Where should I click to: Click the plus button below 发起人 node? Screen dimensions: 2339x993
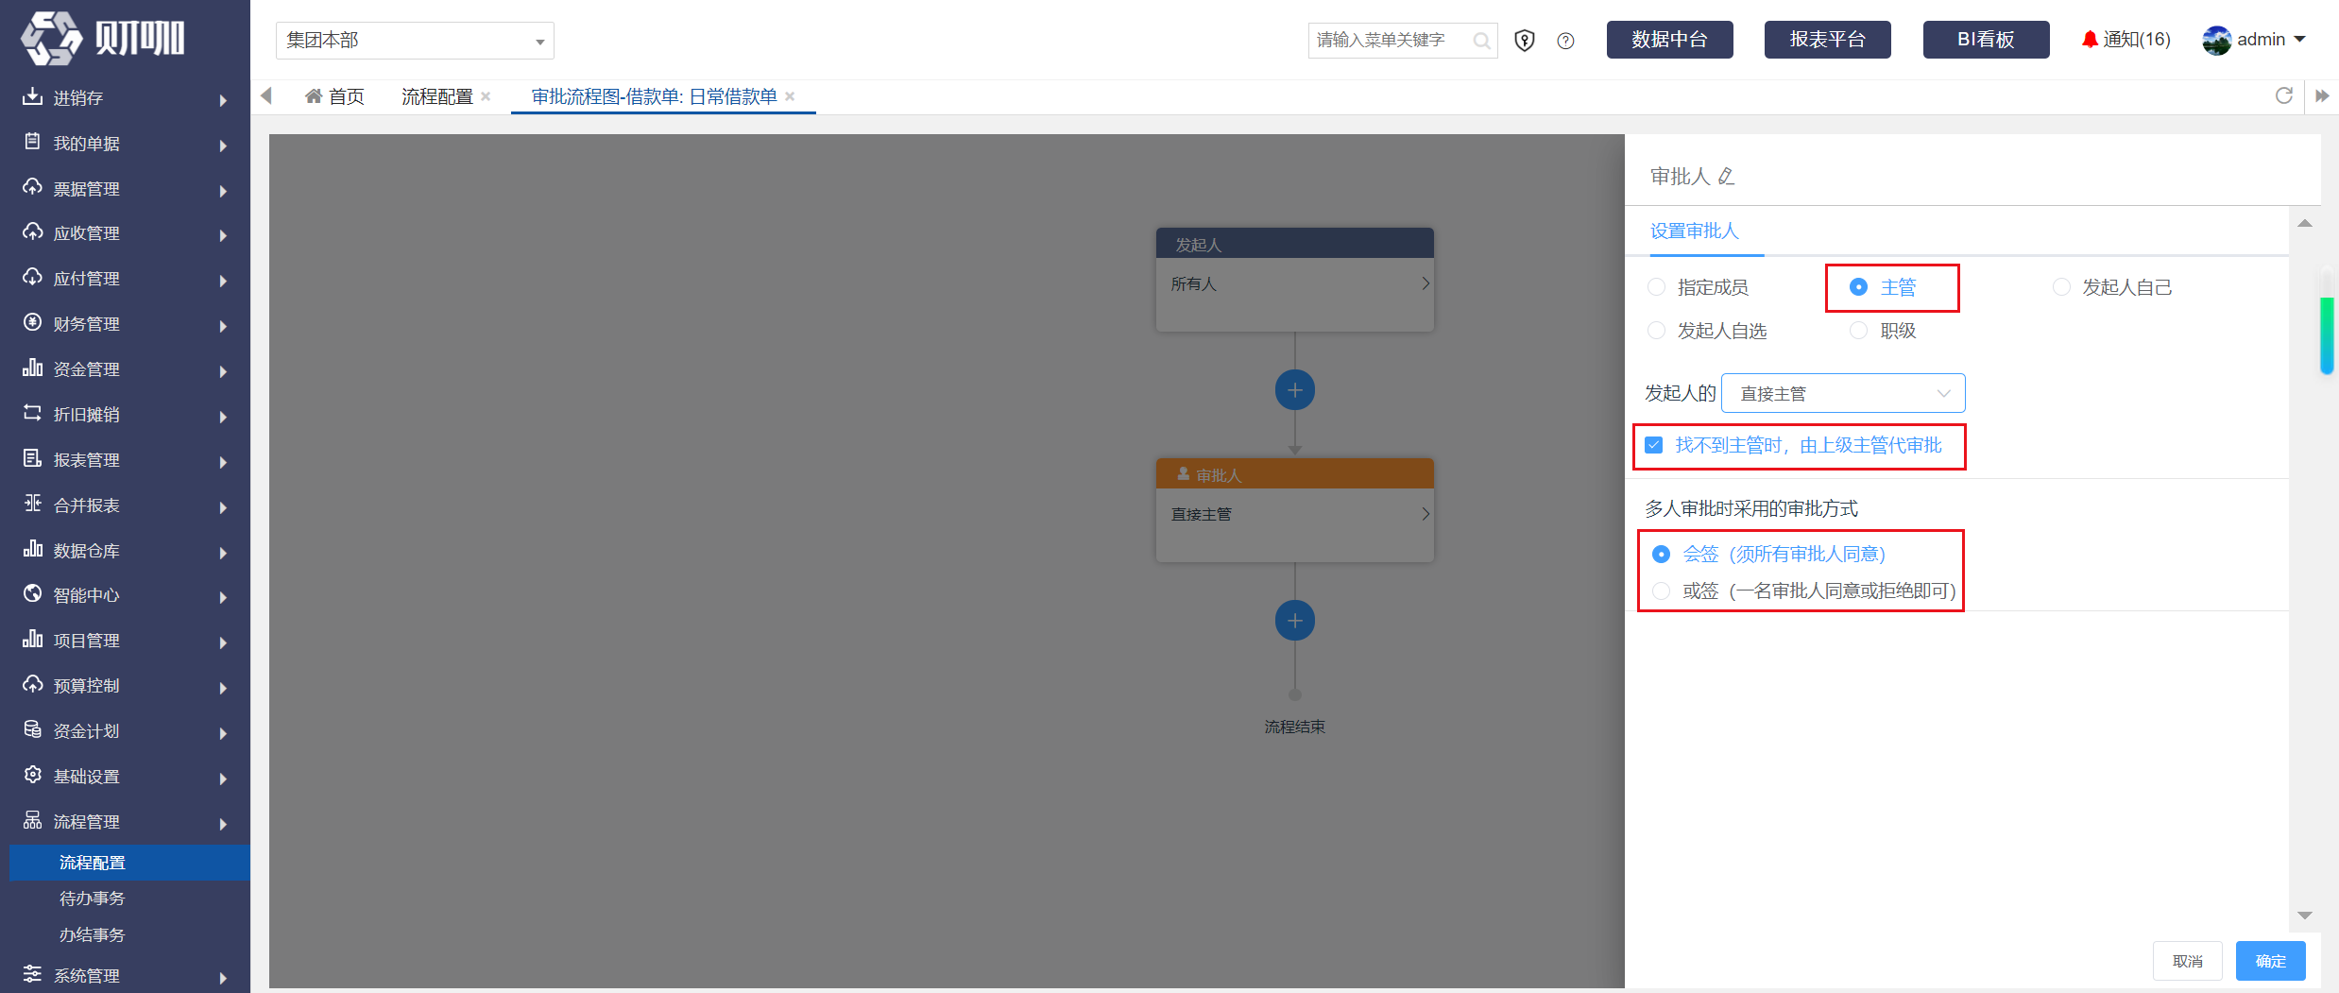1294,390
